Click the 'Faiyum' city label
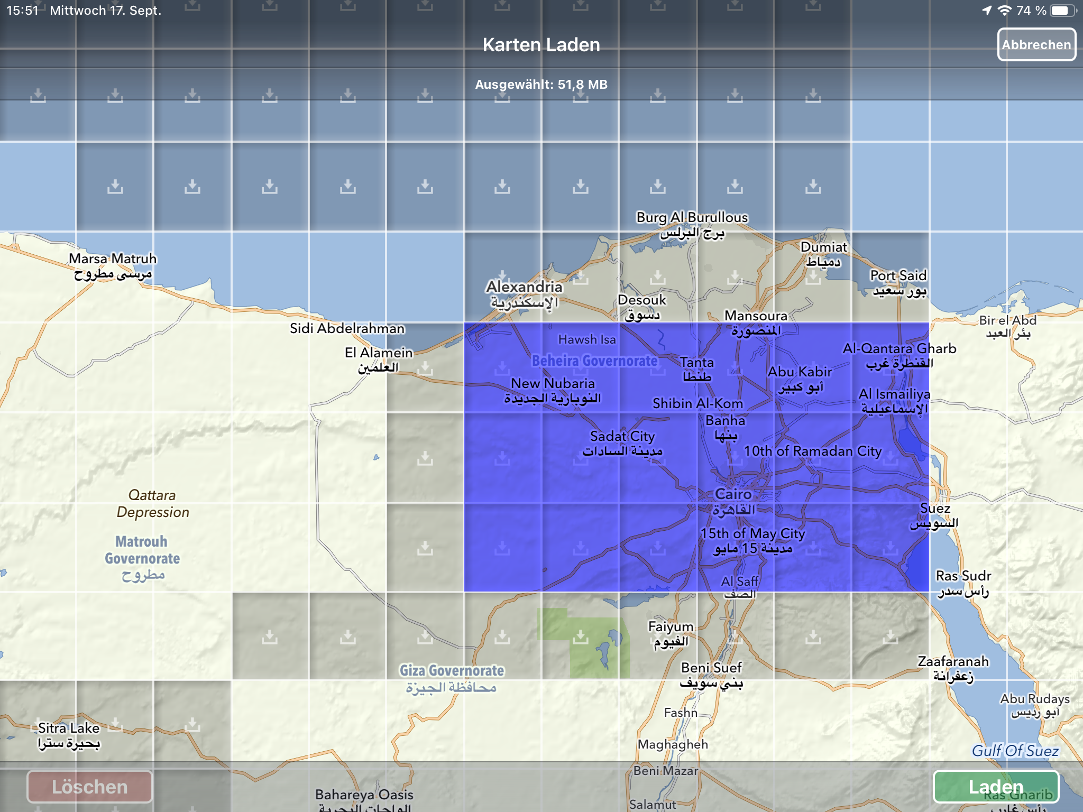Image resolution: width=1083 pixels, height=812 pixels. (x=671, y=626)
